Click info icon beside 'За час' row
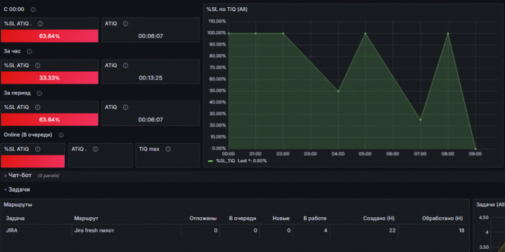The height and width of the screenshot is (252, 505). [x=30, y=51]
